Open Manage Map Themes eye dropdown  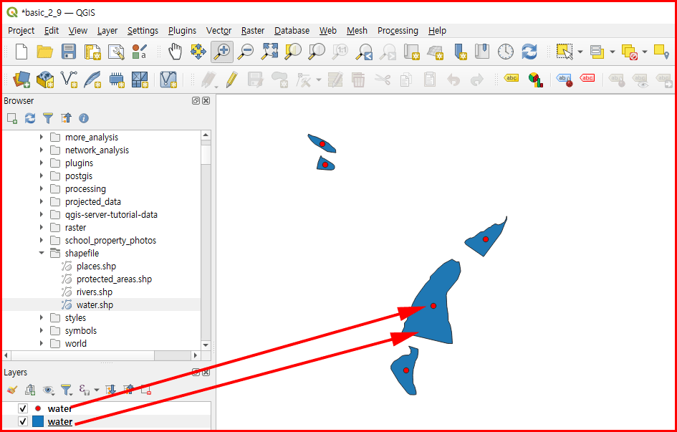tap(49, 390)
